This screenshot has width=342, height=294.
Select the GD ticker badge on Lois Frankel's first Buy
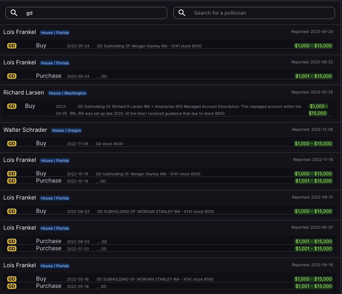point(12,45)
